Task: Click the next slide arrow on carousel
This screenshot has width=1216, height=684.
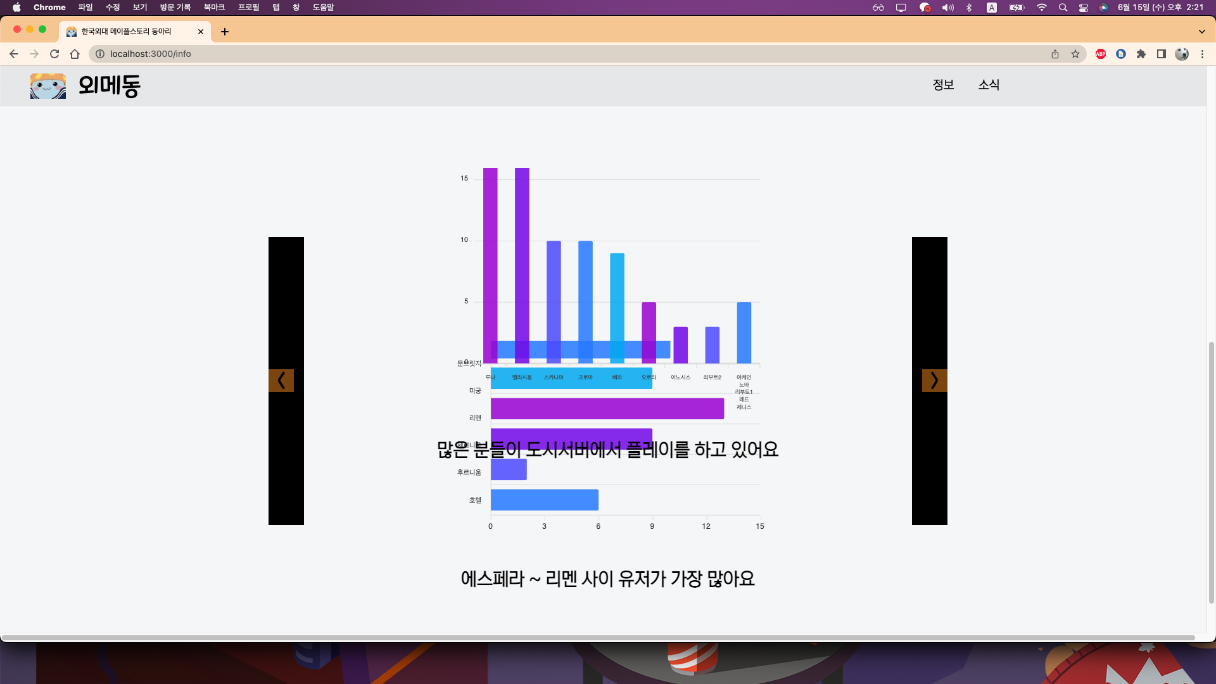Action: [934, 381]
